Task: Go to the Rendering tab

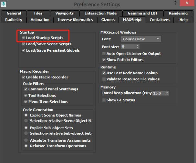Action: click(178, 13)
